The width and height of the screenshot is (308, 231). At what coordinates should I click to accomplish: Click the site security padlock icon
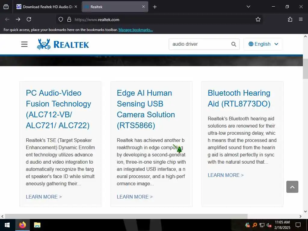(69, 20)
